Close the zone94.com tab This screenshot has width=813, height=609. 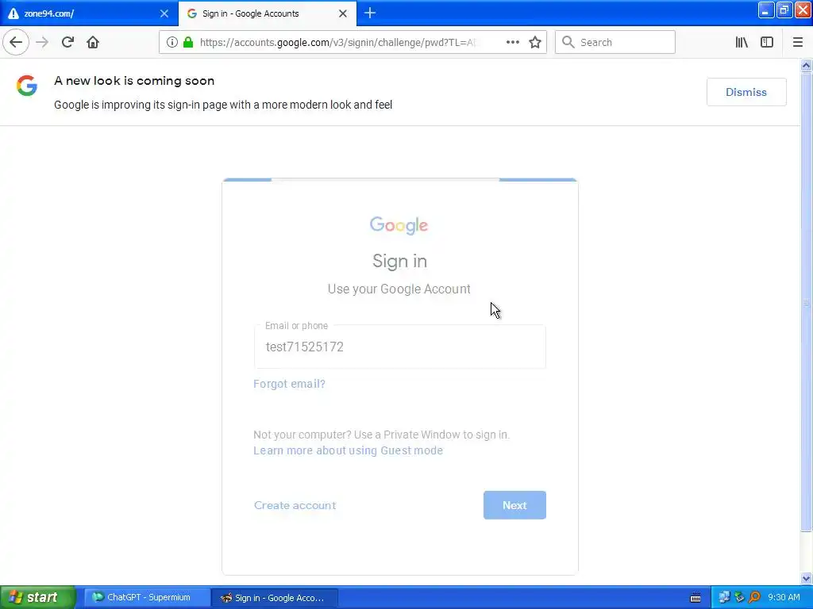[164, 13]
